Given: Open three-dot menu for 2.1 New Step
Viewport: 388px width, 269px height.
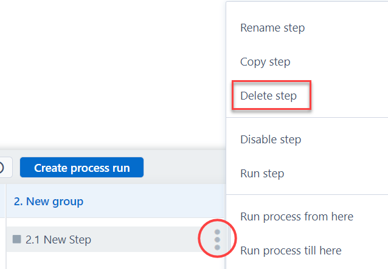Looking at the screenshot, I should [217, 239].
